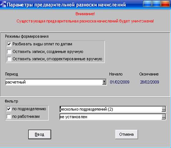Expand the Период dropdown arrow
Image resolution: width=171 pixels, height=148 pixels.
[x=104, y=82]
